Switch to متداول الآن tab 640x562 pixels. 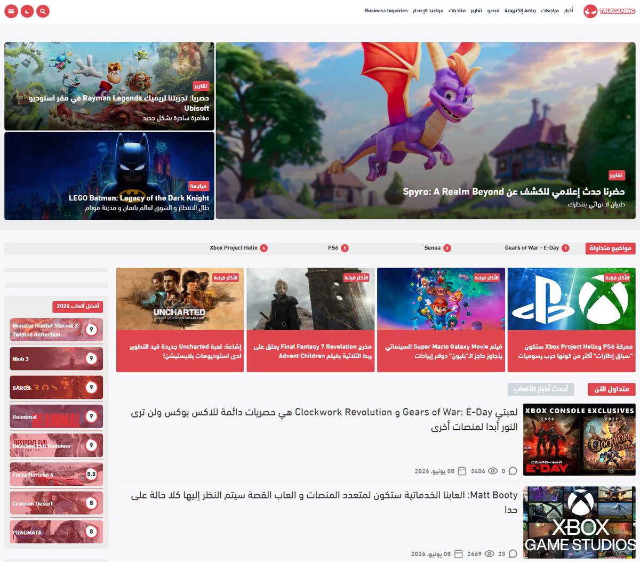(x=612, y=389)
